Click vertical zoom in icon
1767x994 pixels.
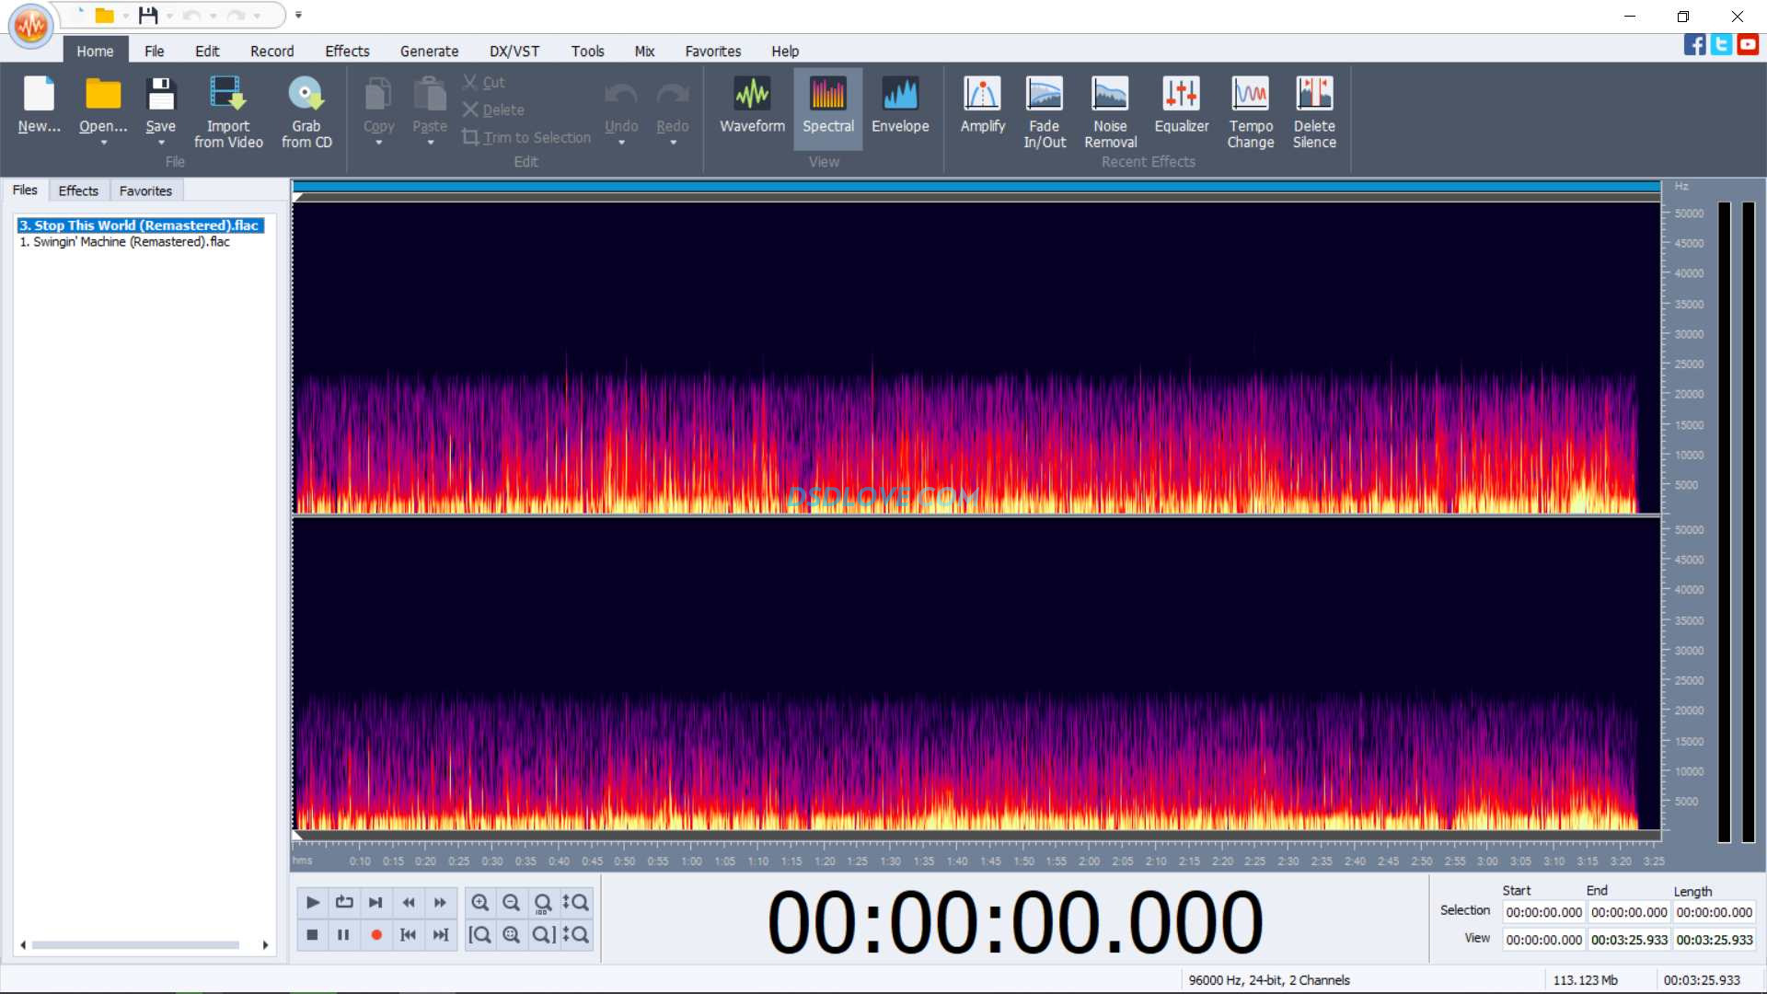point(575,902)
